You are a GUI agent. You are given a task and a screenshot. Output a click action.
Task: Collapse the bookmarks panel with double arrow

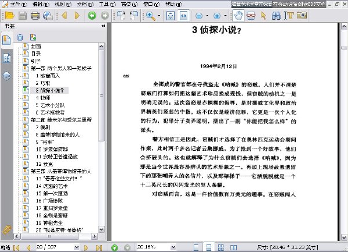point(103,26)
